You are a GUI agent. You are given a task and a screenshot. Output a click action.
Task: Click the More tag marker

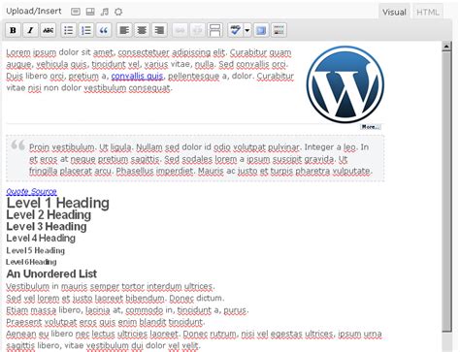(371, 127)
